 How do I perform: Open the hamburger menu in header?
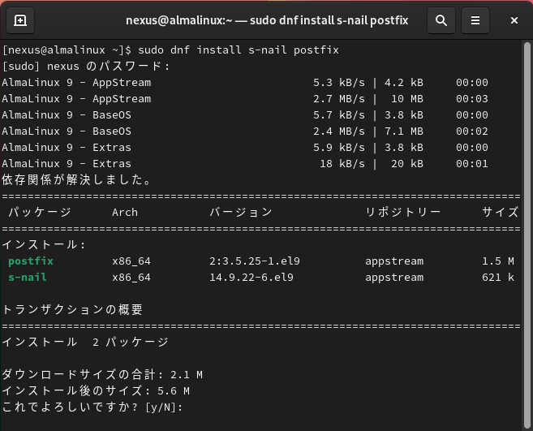pos(475,20)
